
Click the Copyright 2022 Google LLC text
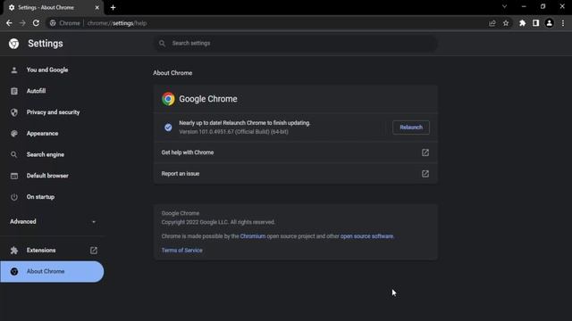point(218,222)
